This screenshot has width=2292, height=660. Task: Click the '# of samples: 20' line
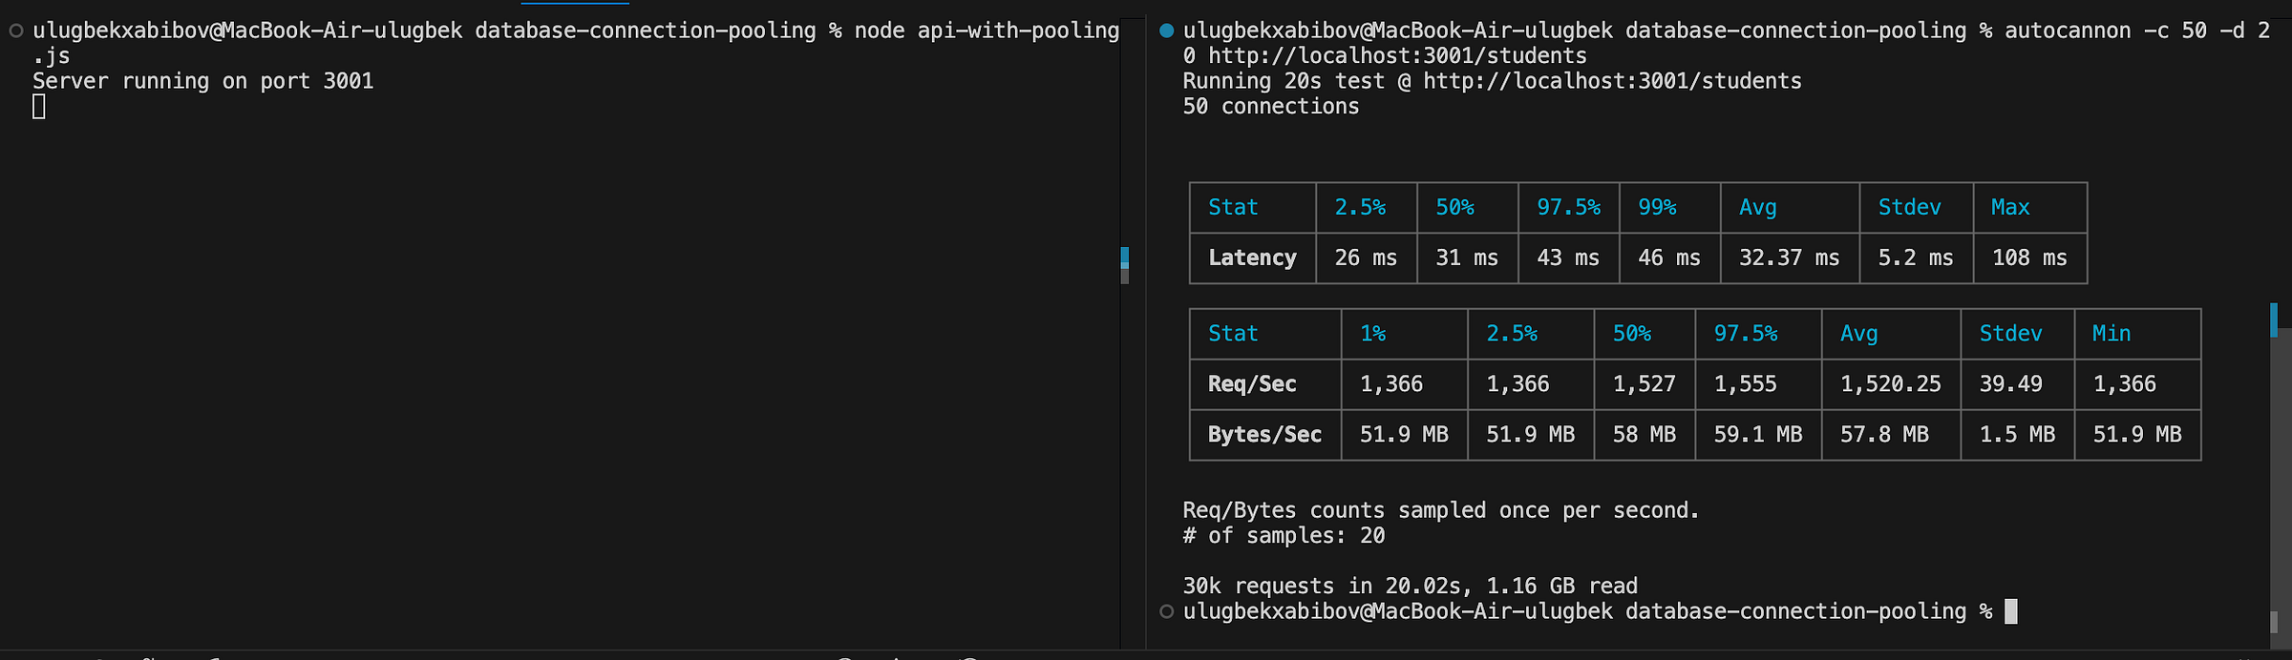[x=1284, y=536]
